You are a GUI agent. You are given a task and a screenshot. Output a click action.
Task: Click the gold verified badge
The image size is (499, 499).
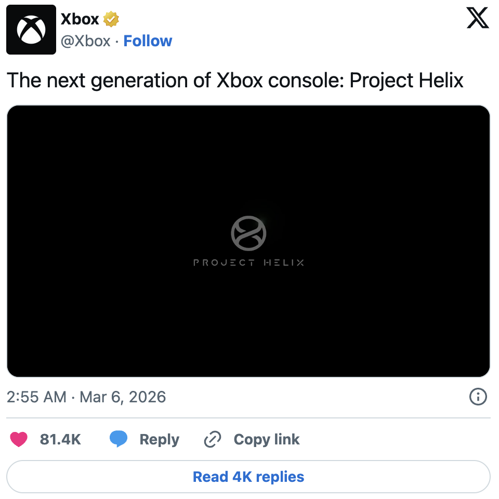click(111, 20)
